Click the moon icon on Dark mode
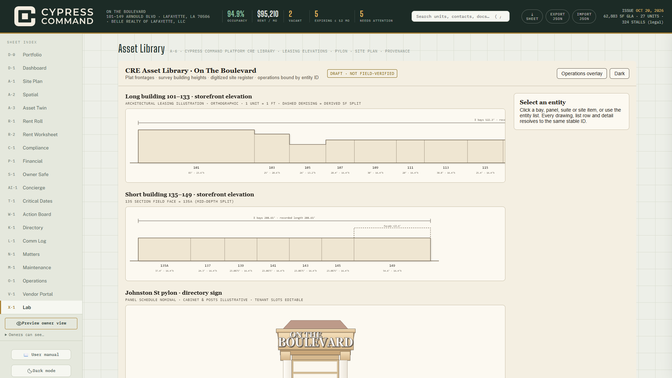The image size is (672, 378). (30, 371)
